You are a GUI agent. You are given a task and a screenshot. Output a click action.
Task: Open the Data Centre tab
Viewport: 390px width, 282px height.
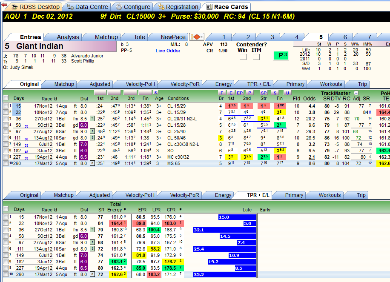click(88, 7)
